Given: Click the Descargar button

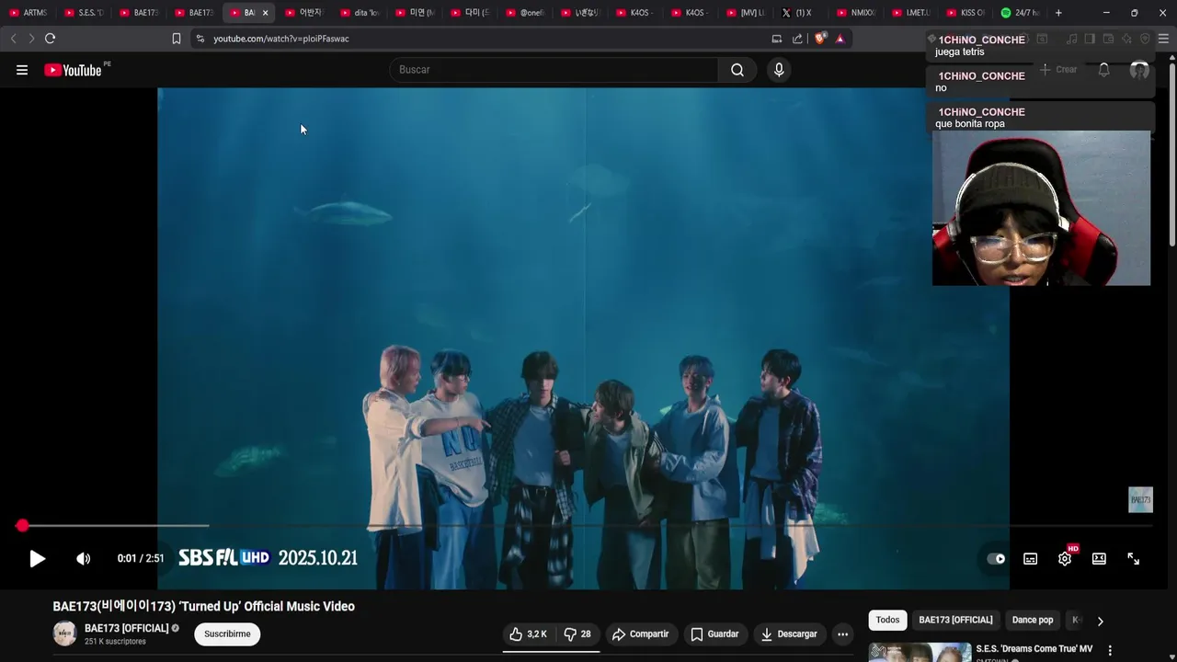Looking at the screenshot, I should [789, 634].
